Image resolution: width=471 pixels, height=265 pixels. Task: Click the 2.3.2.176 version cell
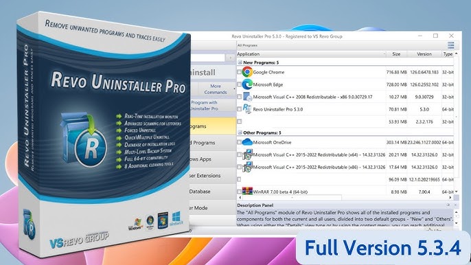424,122
